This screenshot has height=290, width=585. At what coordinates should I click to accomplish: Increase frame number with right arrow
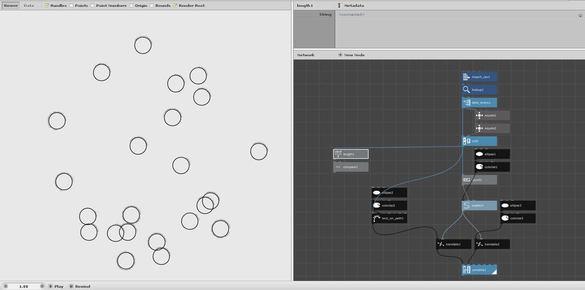tap(42, 286)
